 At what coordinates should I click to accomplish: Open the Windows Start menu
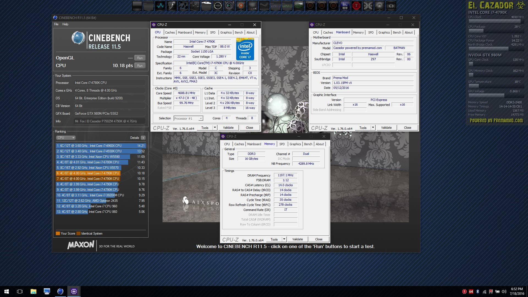point(7,291)
